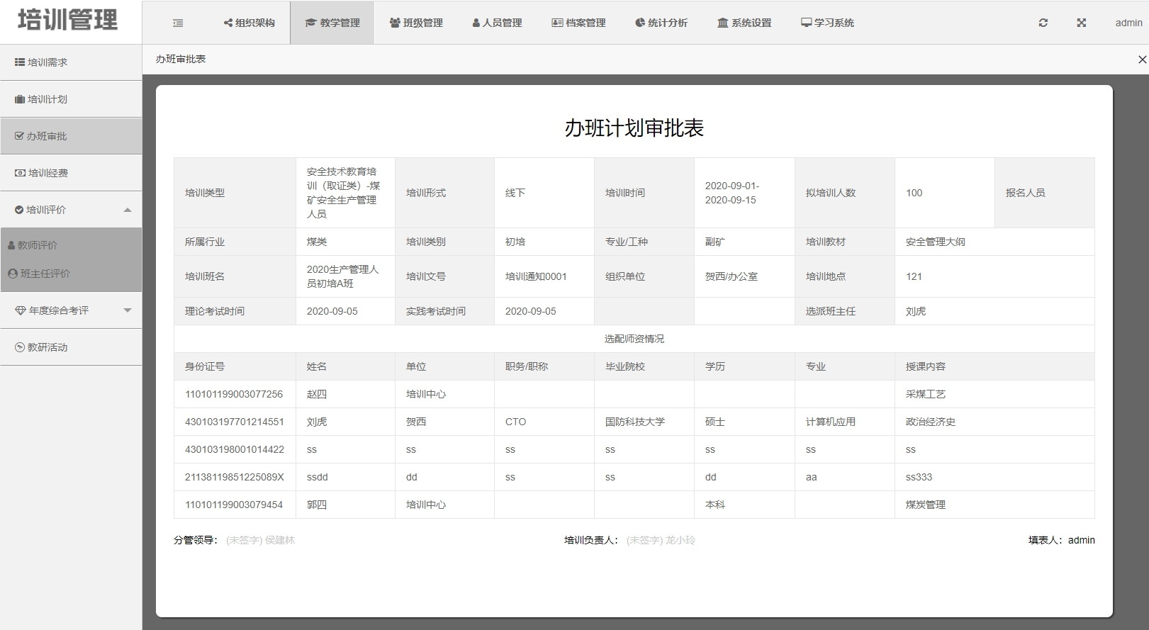Close the 办班审批表 panel
This screenshot has height=630, width=1149.
1141,60
